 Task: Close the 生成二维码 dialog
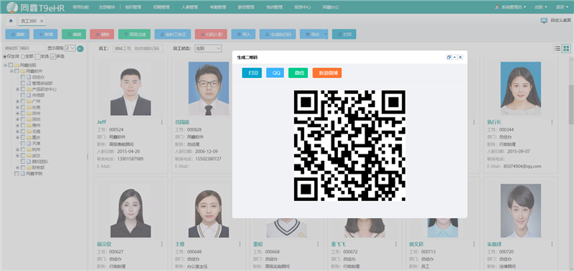pos(461,57)
